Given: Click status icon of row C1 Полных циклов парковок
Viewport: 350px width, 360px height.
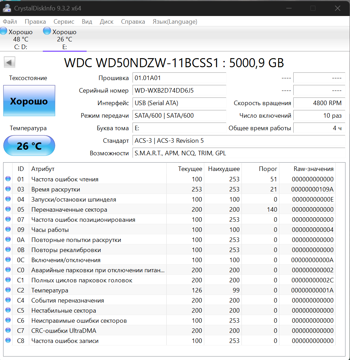Looking at the screenshot, I should pyautogui.click(x=8, y=280).
